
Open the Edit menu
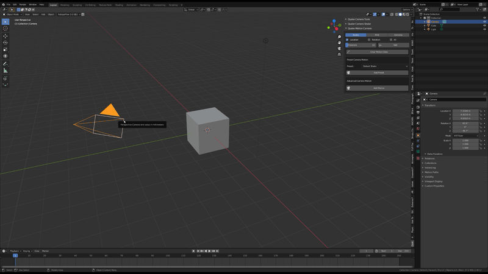(15, 5)
